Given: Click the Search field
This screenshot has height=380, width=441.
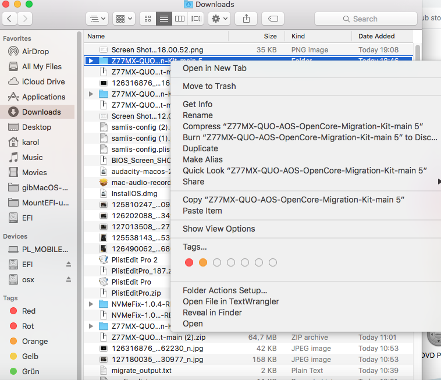Looking at the screenshot, I should click(x=365, y=19).
